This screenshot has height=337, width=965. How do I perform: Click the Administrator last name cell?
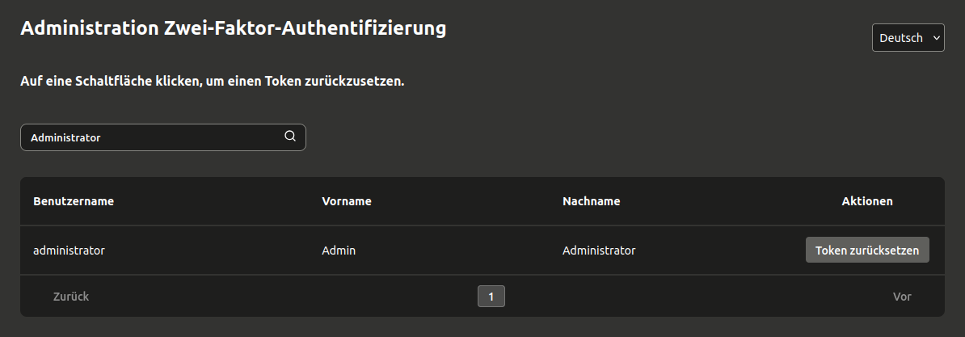(x=599, y=251)
